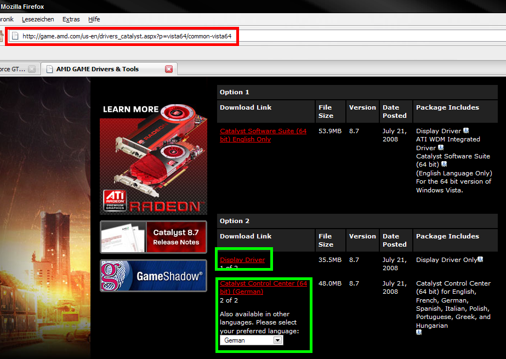This screenshot has width=506, height=359.
Task: Open the Extras menu
Action: click(x=71, y=19)
